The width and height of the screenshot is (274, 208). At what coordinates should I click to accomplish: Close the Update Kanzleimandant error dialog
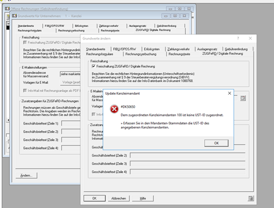[230, 93]
